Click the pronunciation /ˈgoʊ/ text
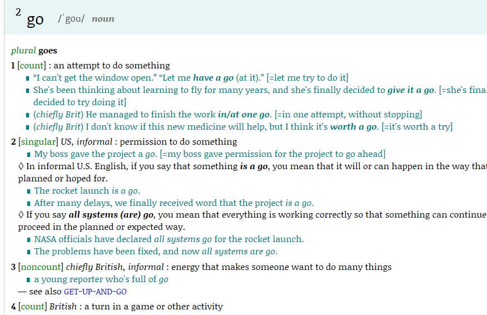 [71, 19]
